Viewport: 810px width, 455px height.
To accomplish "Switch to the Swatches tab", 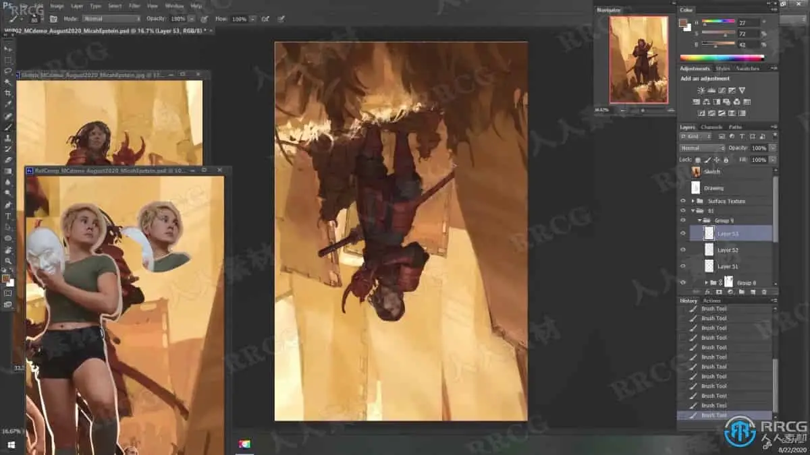I will pos(747,68).
